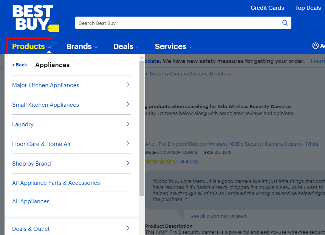
Task: Toggle the Deals dropdown chevron
Action: tap(138, 47)
